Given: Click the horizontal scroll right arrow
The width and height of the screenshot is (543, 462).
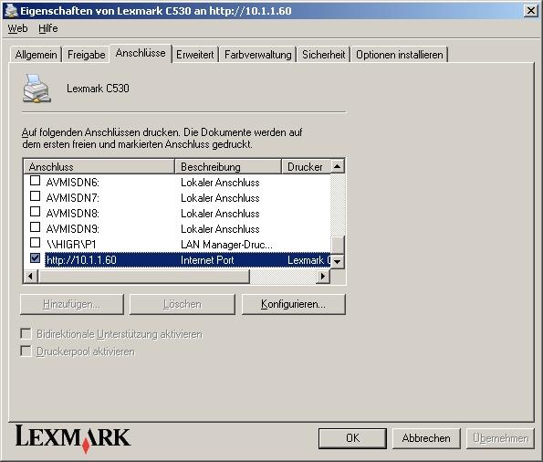Looking at the screenshot, I should [x=323, y=277].
